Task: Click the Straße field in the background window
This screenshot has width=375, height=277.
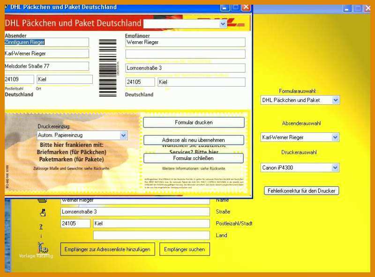Action: pyautogui.click(x=135, y=211)
